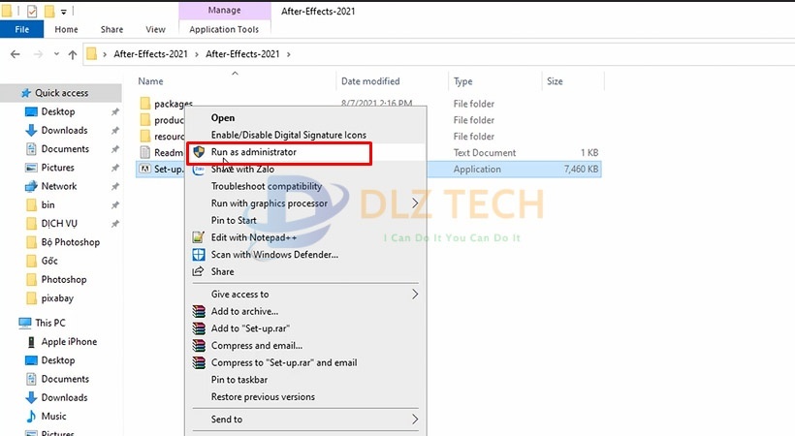Click the Share icon in context menu
795x436 pixels.
[199, 272]
